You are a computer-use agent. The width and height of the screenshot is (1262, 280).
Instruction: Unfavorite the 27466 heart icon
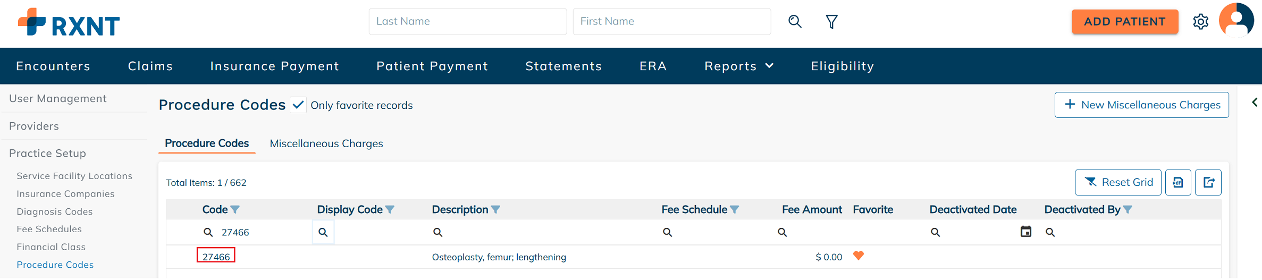click(x=858, y=256)
